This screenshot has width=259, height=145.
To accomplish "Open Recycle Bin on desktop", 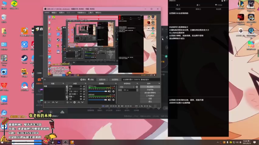I will click(4, 18).
